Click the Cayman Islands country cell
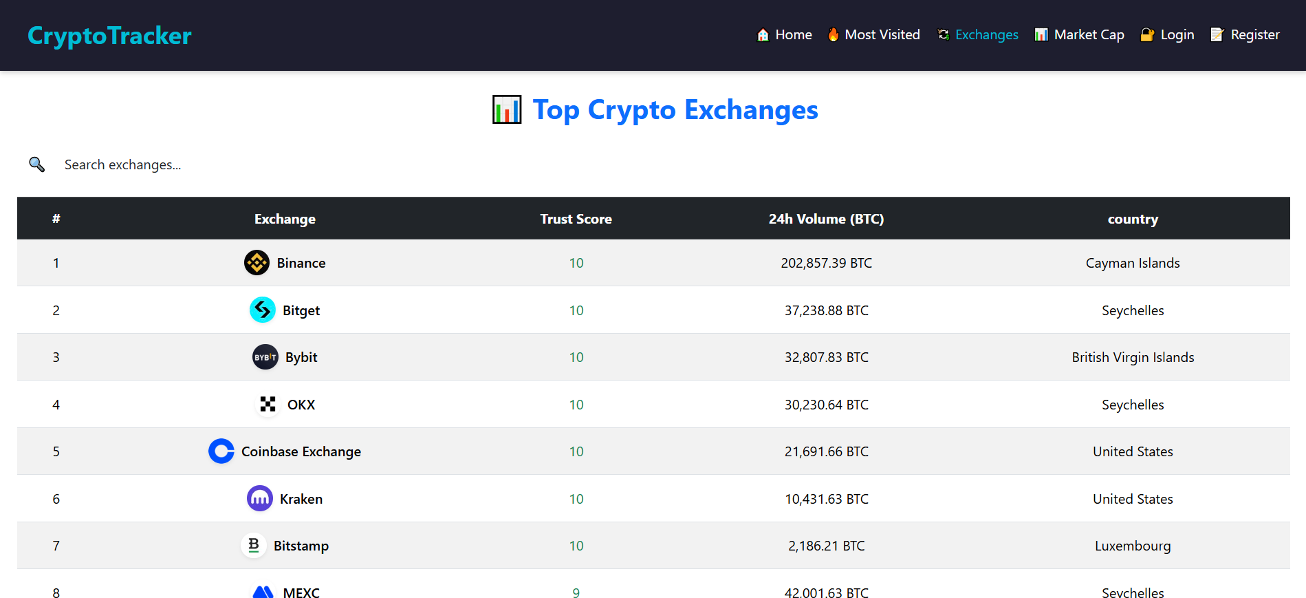This screenshot has height=598, width=1306. tap(1133, 263)
